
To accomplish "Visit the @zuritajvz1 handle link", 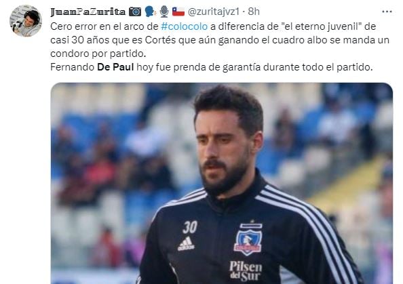I will click(213, 12).
